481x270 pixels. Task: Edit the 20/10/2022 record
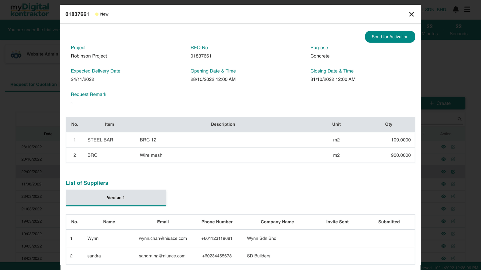[x=453, y=159]
